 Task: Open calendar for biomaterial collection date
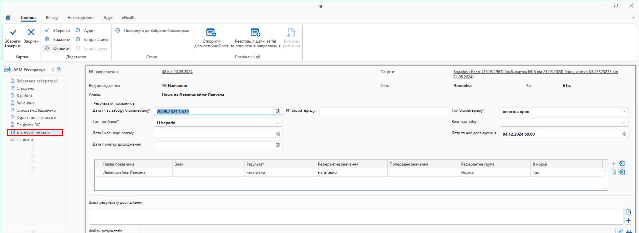pos(278,111)
